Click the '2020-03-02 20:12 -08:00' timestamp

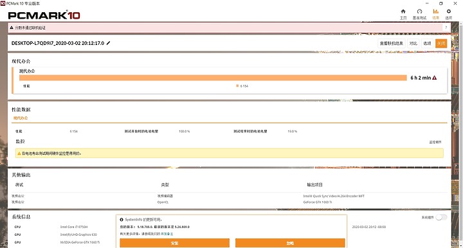[369, 227]
